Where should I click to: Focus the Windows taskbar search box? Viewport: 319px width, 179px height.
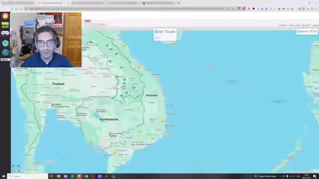tap(28, 176)
